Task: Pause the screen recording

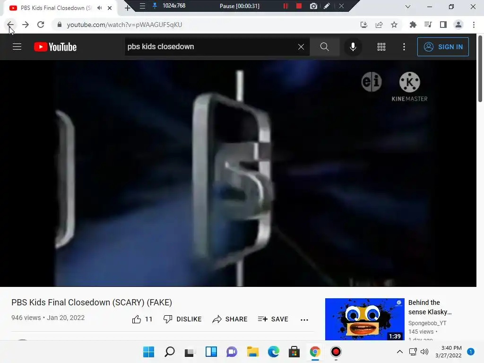Action: pos(286,6)
